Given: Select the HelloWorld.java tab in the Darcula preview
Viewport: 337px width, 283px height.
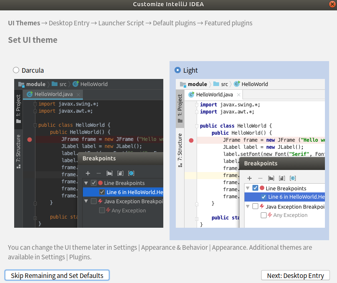Looking at the screenshot, I should (52, 94).
